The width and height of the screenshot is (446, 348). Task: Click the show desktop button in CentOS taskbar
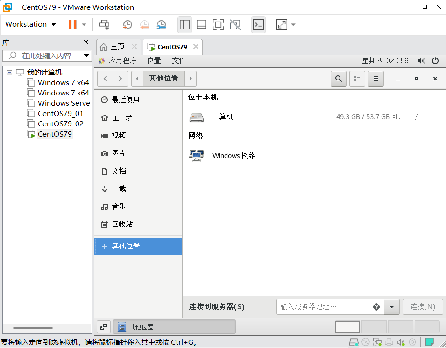pyautogui.click(x=104, y=326)
